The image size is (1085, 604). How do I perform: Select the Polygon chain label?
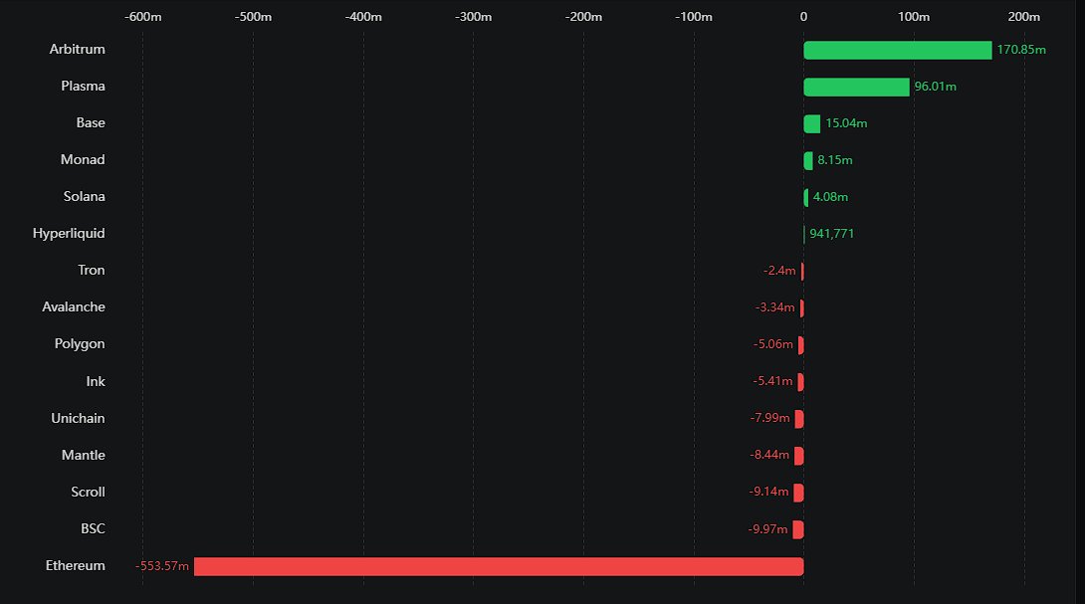pyautogui.click(x=80, y=344)
